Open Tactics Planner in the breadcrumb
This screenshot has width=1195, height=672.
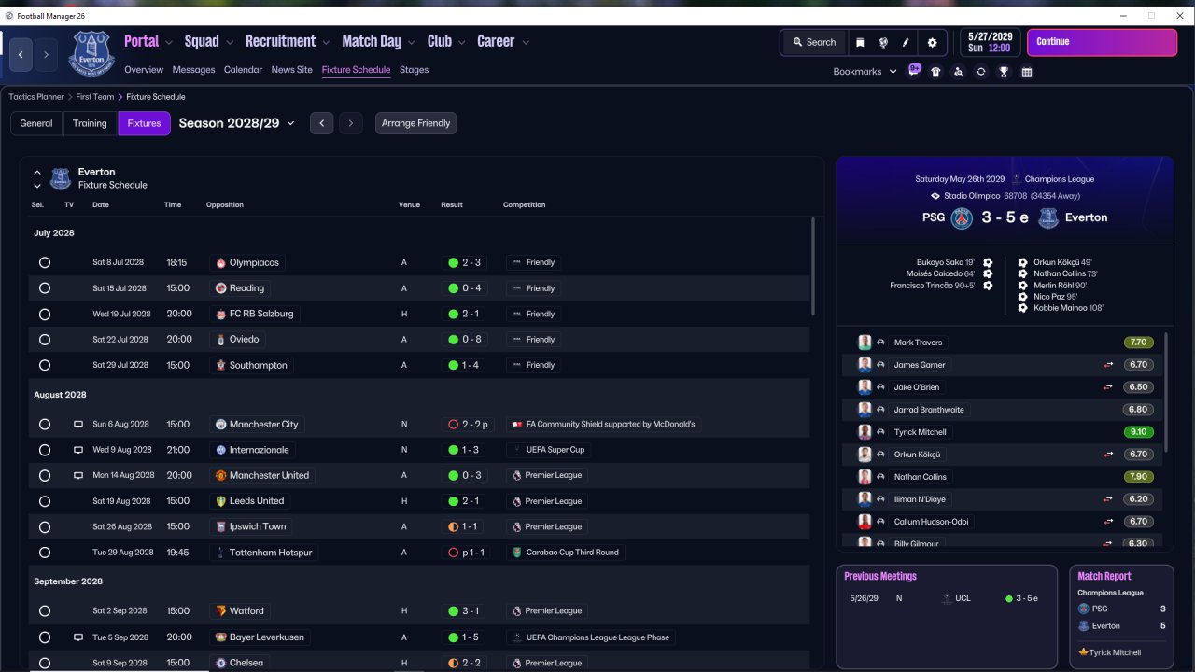click(36, 97)
